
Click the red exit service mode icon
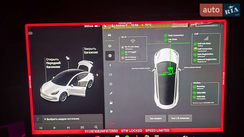tap(112, 124)
